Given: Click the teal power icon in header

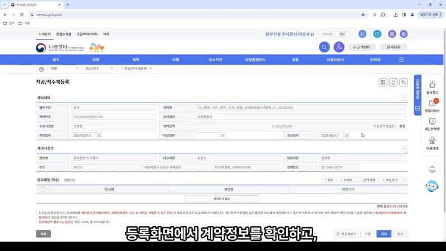Looking at the screenshot, I should tap(377, 34).
